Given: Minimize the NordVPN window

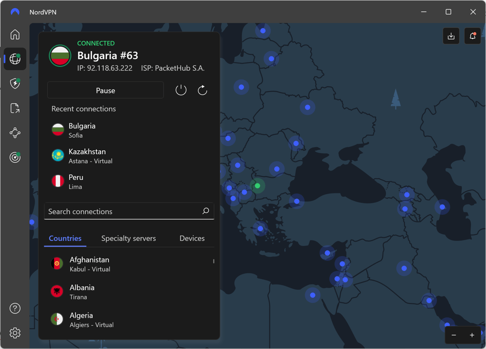Looking at the screenshot, I should coord(424,12).
